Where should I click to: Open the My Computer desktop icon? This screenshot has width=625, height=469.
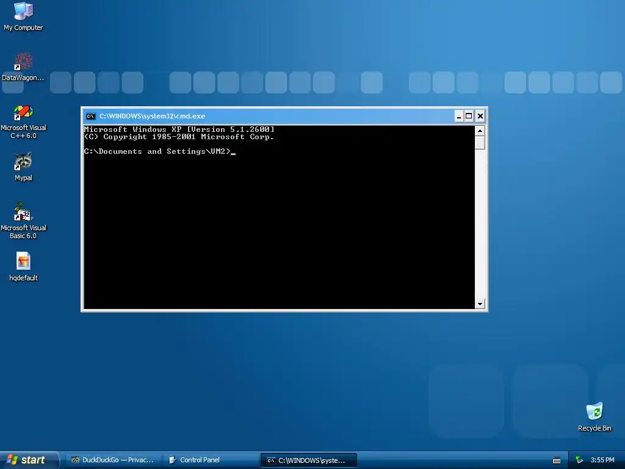[x=23, y=16]
